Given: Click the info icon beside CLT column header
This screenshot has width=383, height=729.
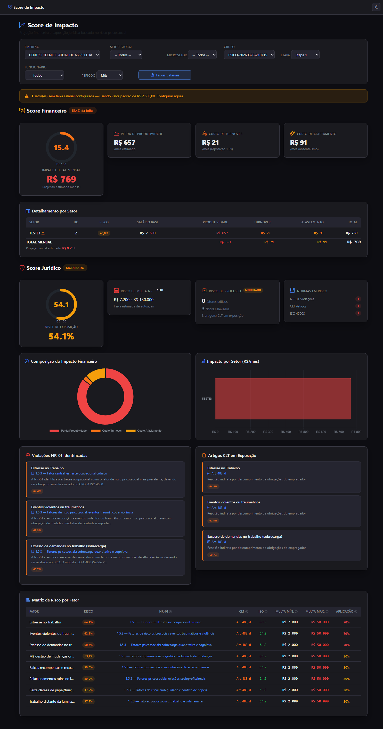Looking at the screenshot, I should click(247, 612).
